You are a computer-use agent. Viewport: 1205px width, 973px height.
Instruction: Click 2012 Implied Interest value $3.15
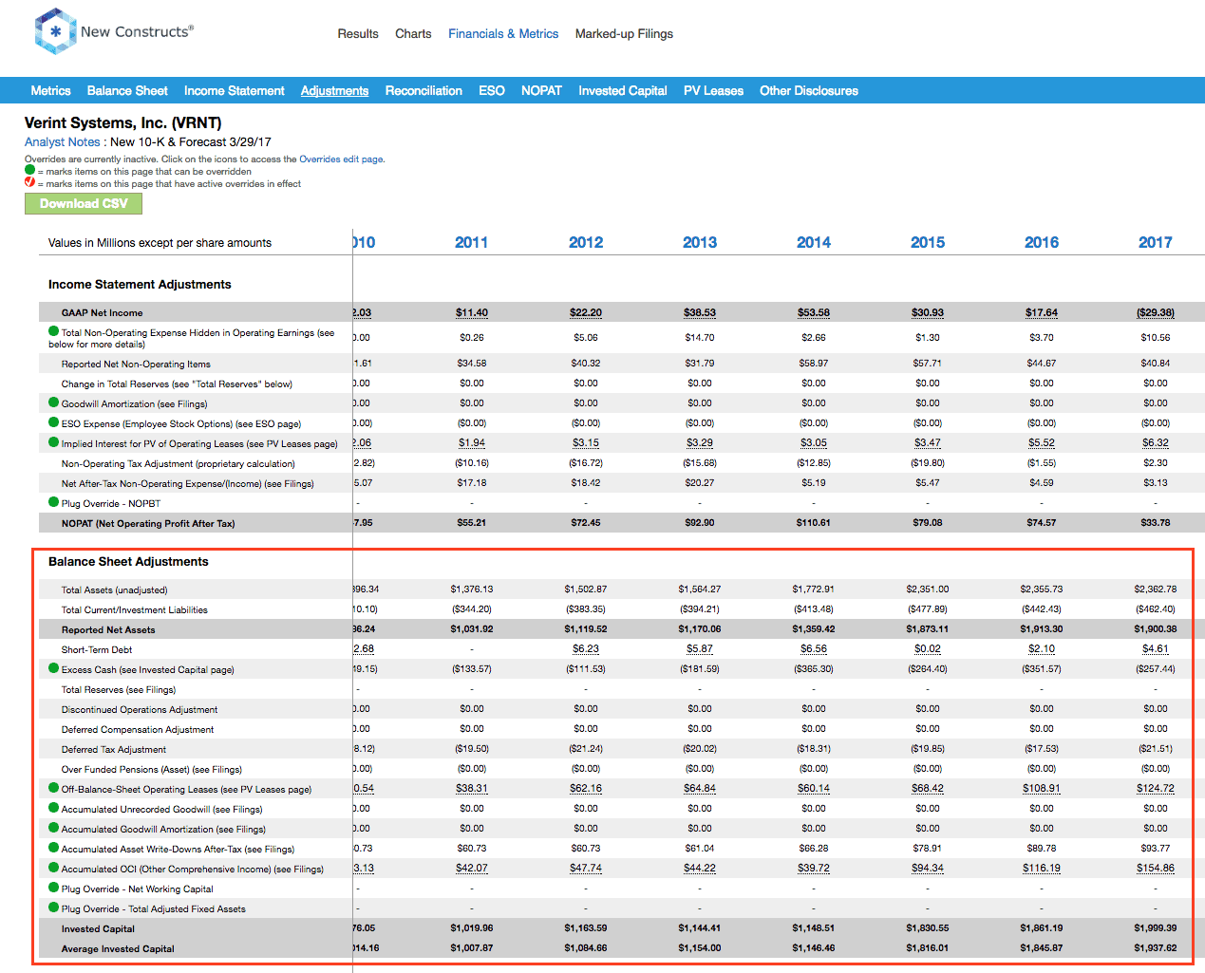tap(586, 442)
